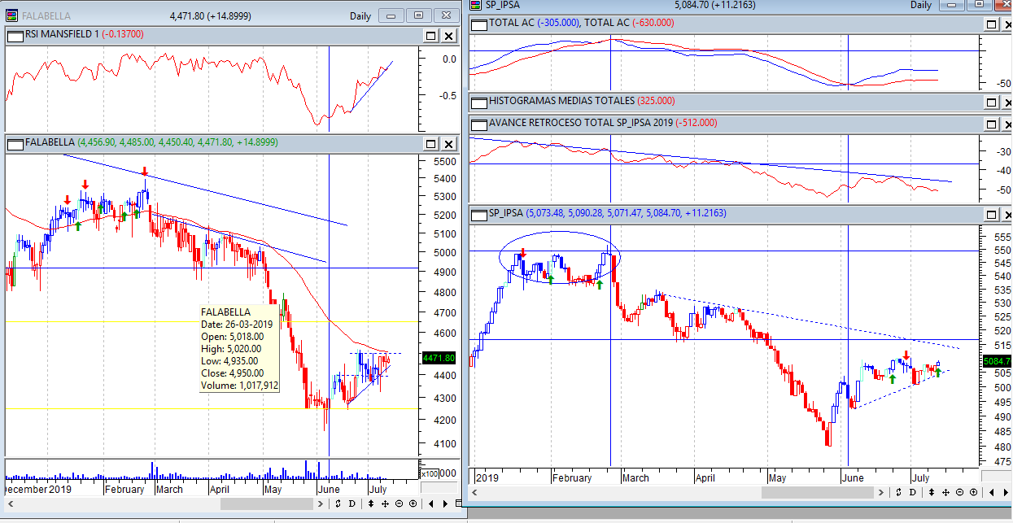Close the RSI MANSFIELD pane
This screenshot has height=523, width=1013.
448,36
